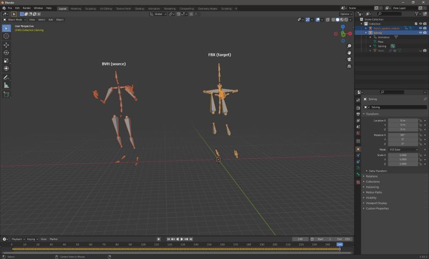Collapse the Solving armature tree row
Image resolution: width=429 pixels, height=259 pixels.
(366, 33)
